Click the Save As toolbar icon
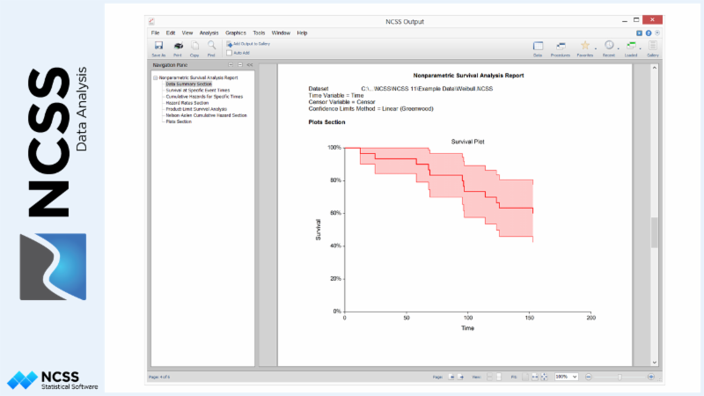 [x=158, y=46]
